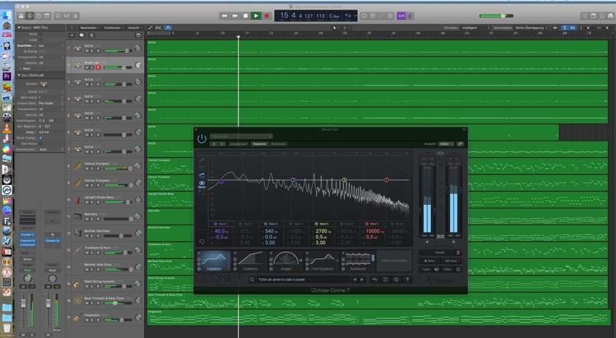Open the List Editors icon
This screenshot has height=338, width=616.
585,15
